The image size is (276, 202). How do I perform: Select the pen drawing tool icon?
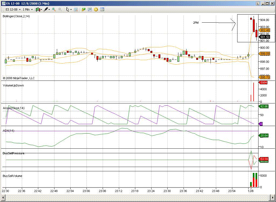46,9
